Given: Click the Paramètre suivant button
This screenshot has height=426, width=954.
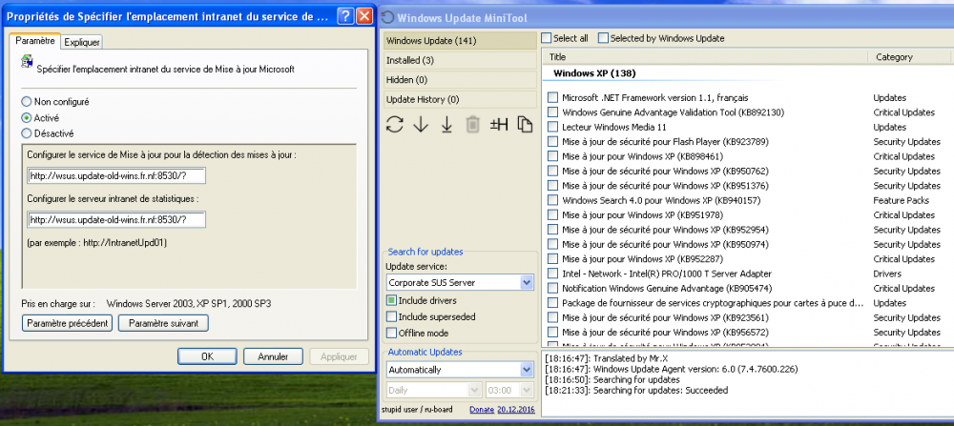Looking at the screenshot, I should pyautogui.click(x=164, y=323).
